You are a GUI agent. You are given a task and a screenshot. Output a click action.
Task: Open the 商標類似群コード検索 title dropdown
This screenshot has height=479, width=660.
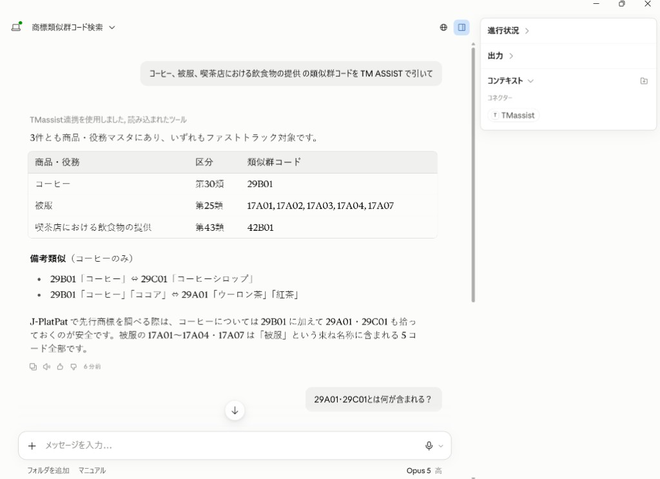[x=73, y=27]
